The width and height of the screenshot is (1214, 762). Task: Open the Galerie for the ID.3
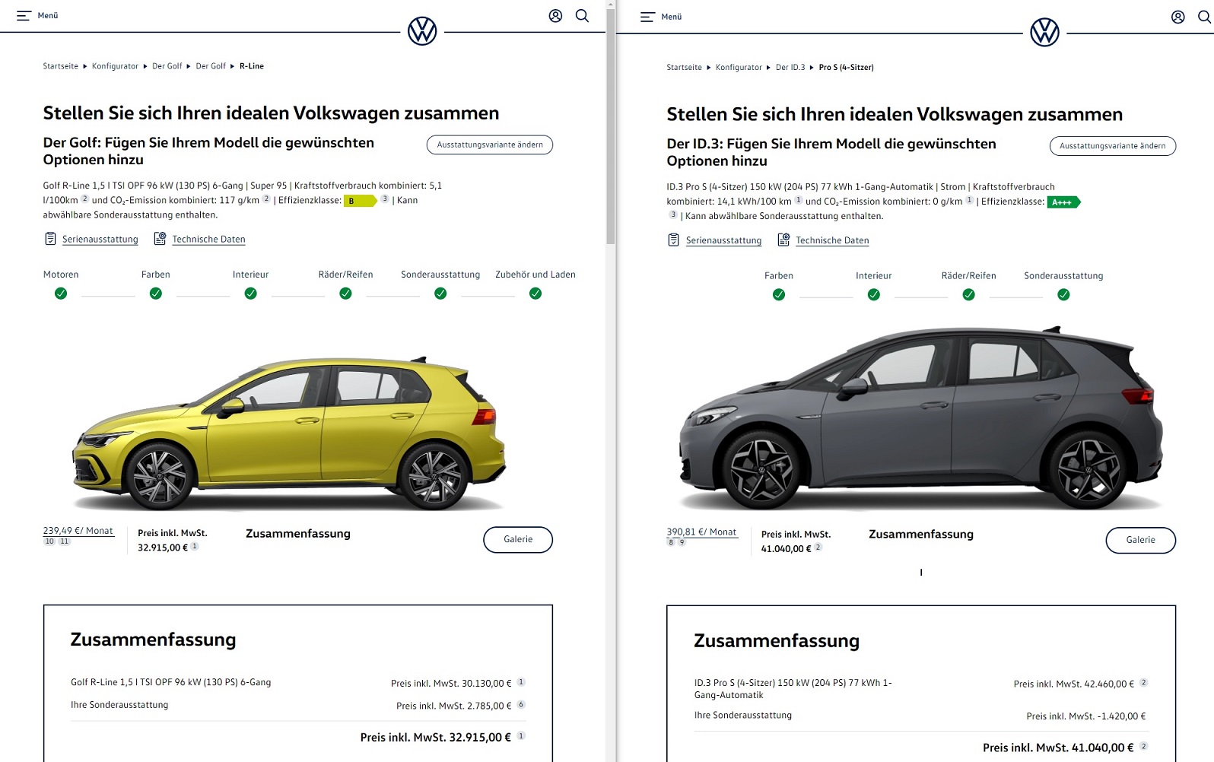(1140, 540)
